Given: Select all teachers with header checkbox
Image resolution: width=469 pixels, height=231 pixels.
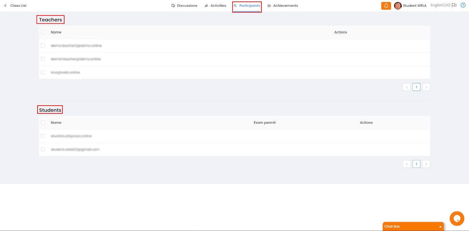Looking at the screenshot, I should (43, 32).
